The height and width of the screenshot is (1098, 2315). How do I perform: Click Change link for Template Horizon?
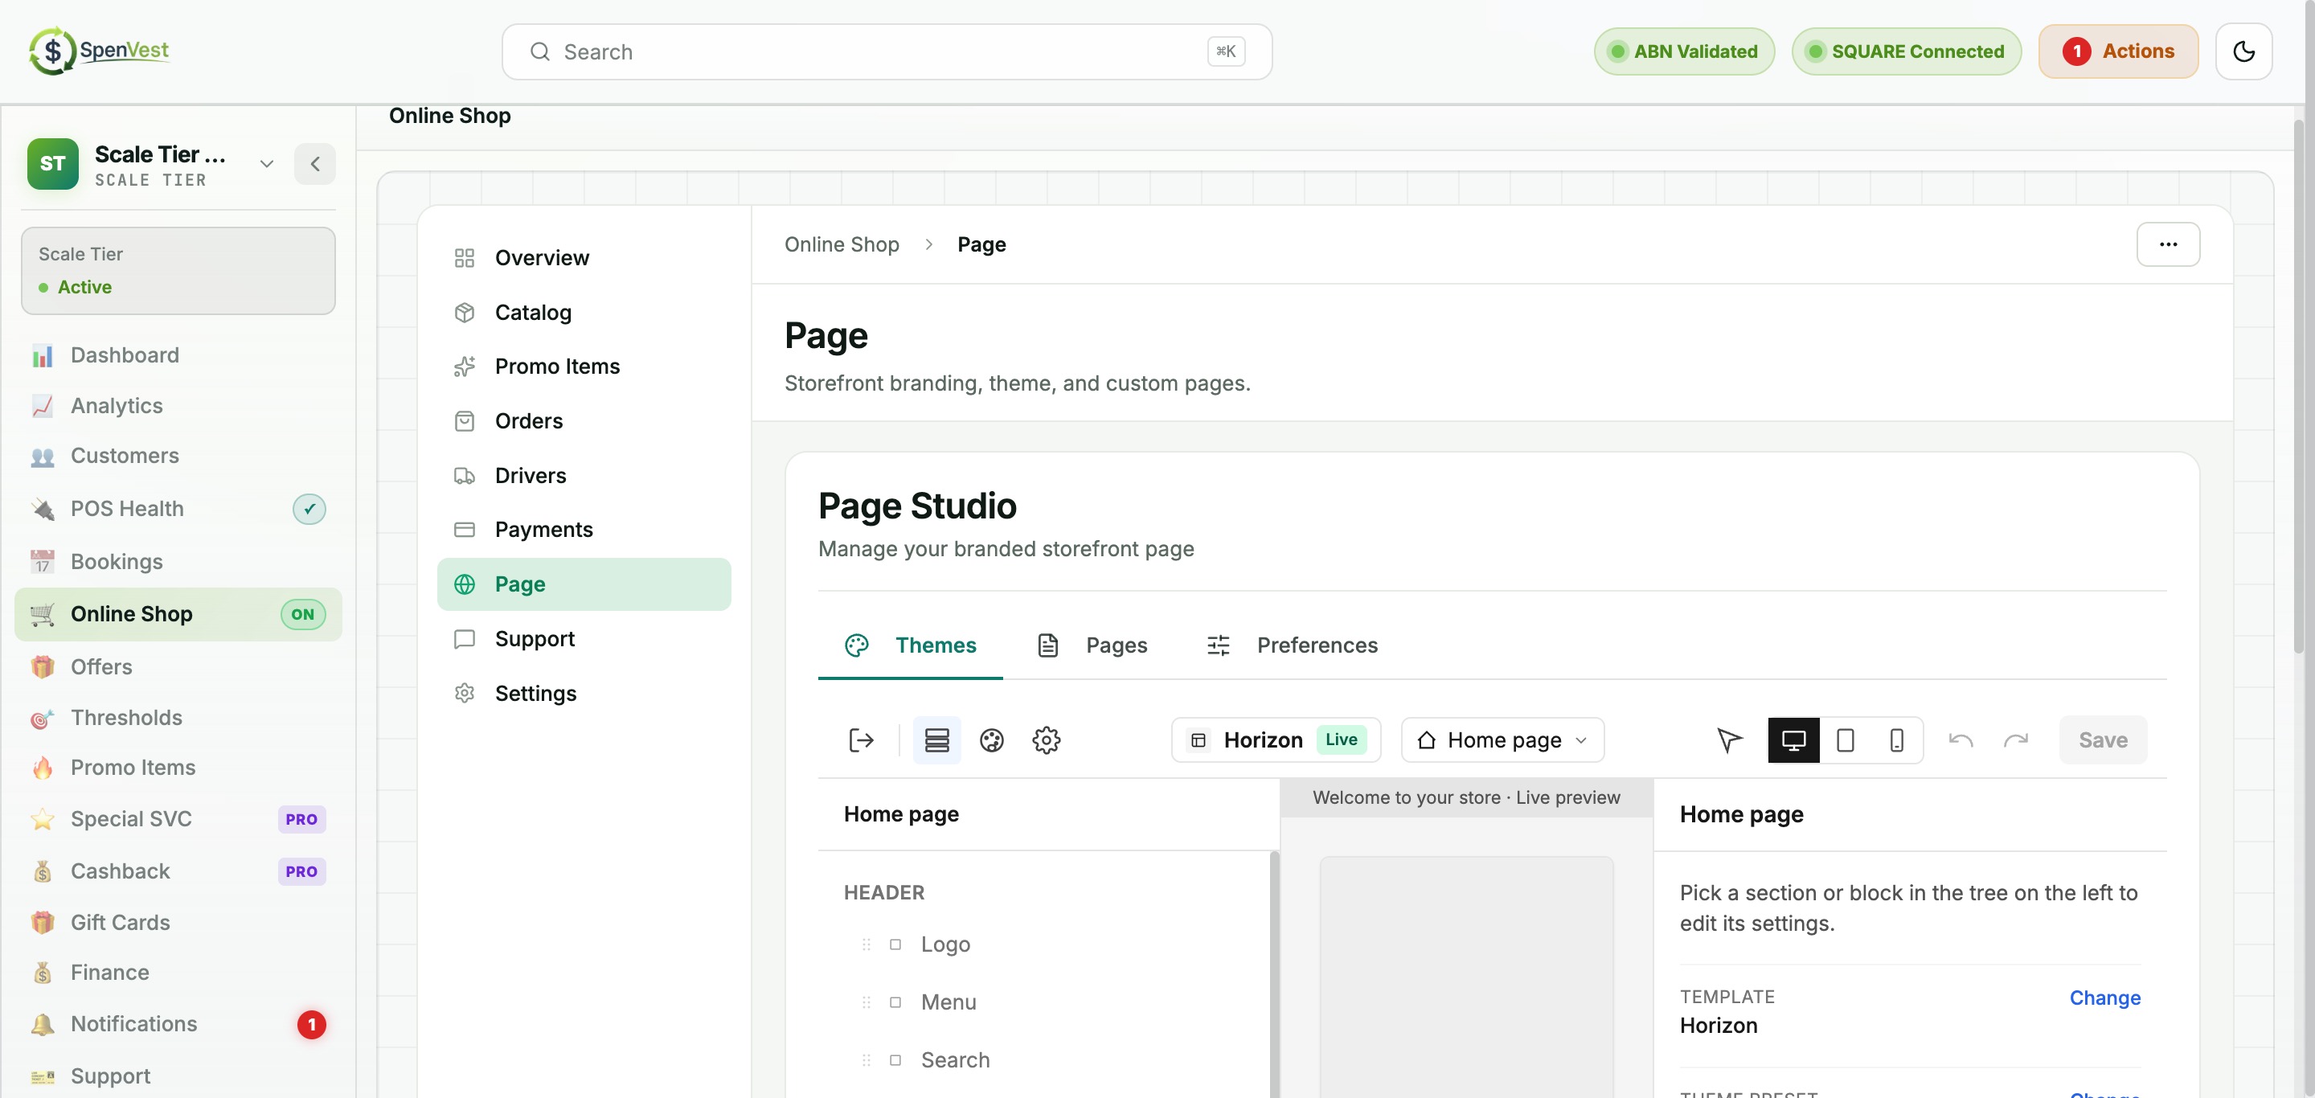[2104, 998]
